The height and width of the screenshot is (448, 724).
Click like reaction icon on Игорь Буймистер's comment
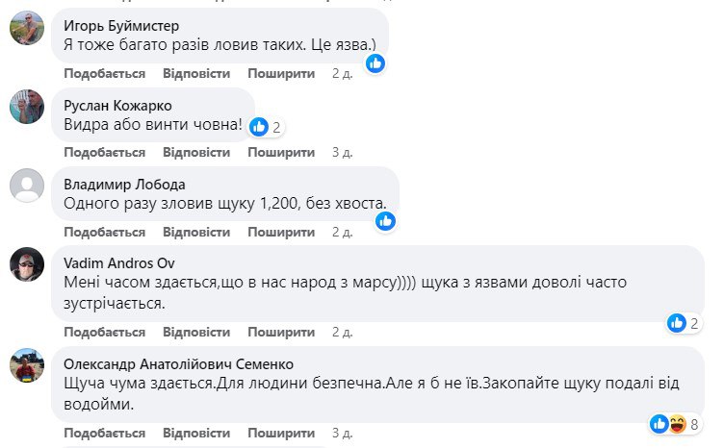point(375,63)
